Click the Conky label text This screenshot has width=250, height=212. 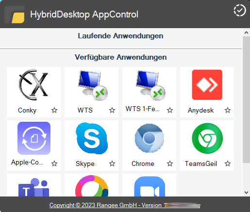coord(27,111)
